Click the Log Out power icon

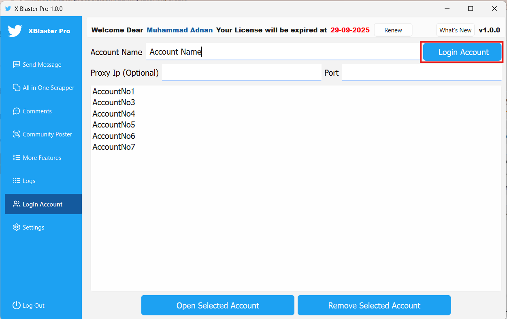pos(16,305)
